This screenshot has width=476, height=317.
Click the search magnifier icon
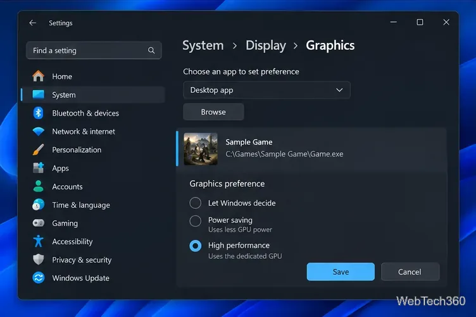(151, 51)
